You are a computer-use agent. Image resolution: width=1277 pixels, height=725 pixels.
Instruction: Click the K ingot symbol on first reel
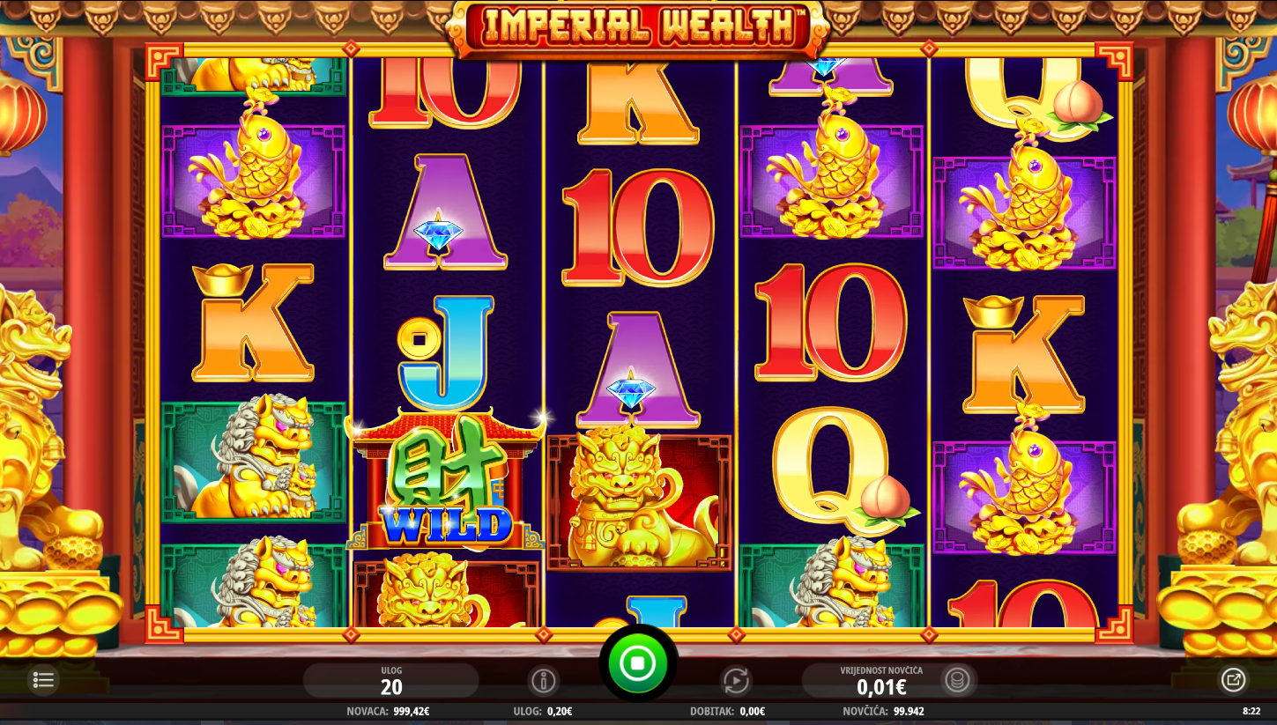[253, 322]
